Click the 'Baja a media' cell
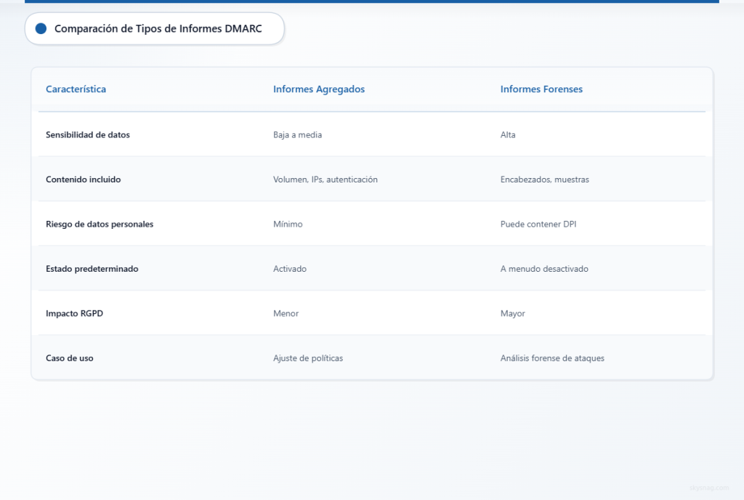The width and height of the screenshot is (744, 500). [x=297, y=134]
